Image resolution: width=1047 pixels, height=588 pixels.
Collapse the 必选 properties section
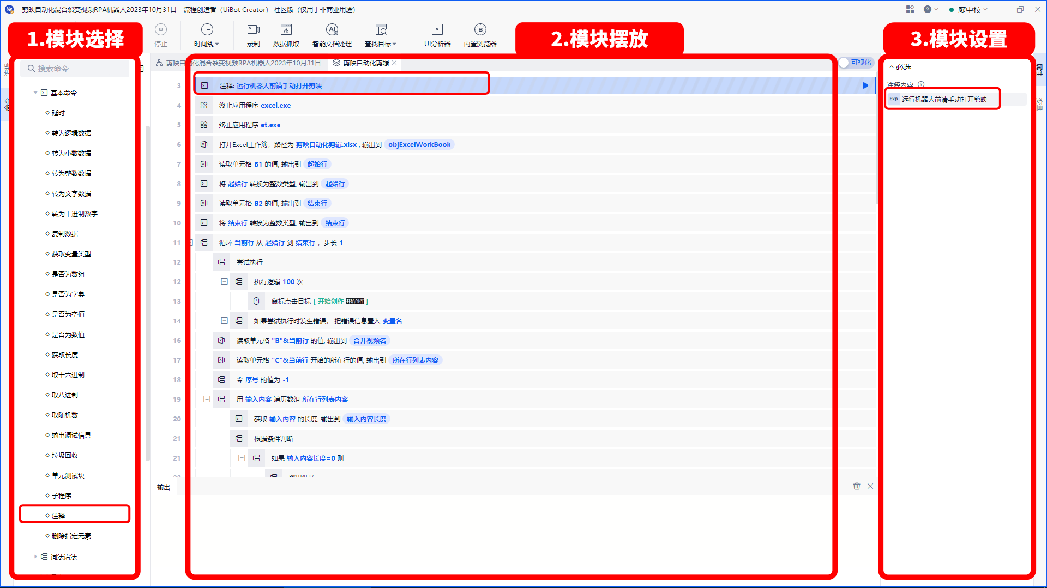pyautogui.click(x=892, y=67)
